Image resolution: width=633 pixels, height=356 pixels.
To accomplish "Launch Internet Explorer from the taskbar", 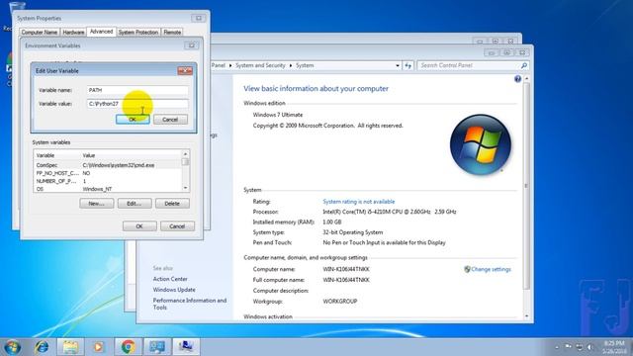I will point(42,347).
